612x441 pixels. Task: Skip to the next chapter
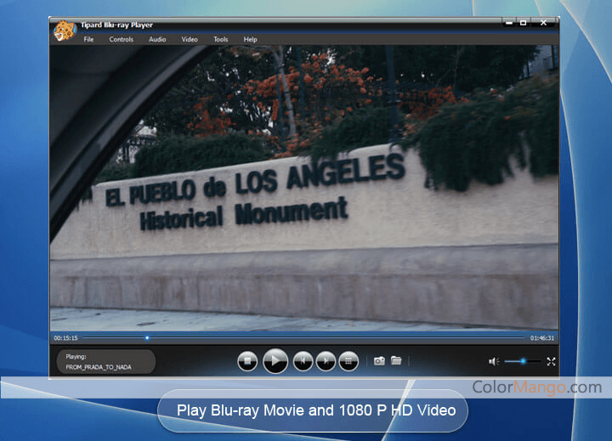coord(326,361)
